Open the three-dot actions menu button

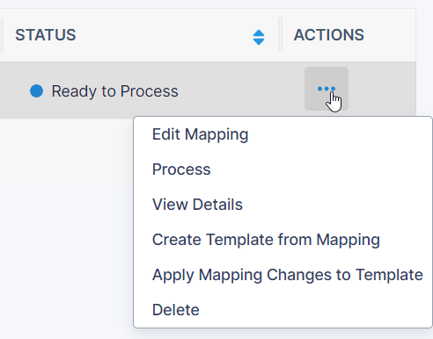[x=327, y=89]
